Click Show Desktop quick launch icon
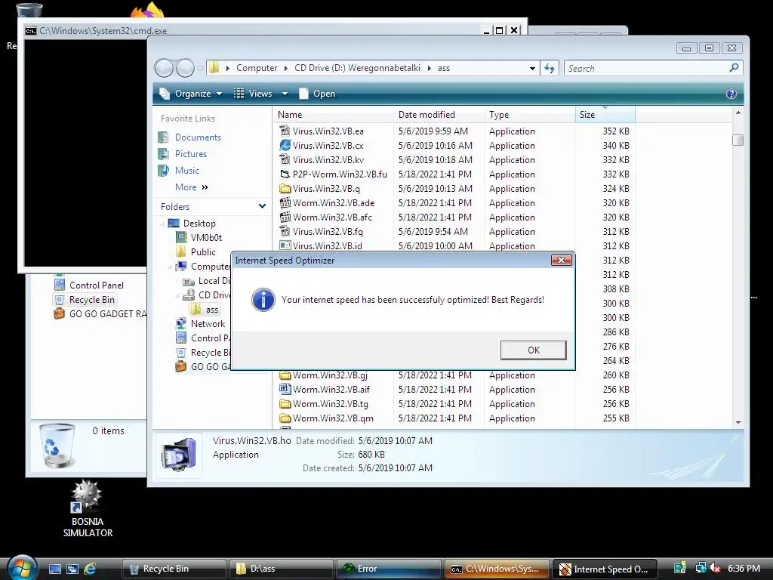The width and height of the screenshot is (773, 580). (55, 569)
